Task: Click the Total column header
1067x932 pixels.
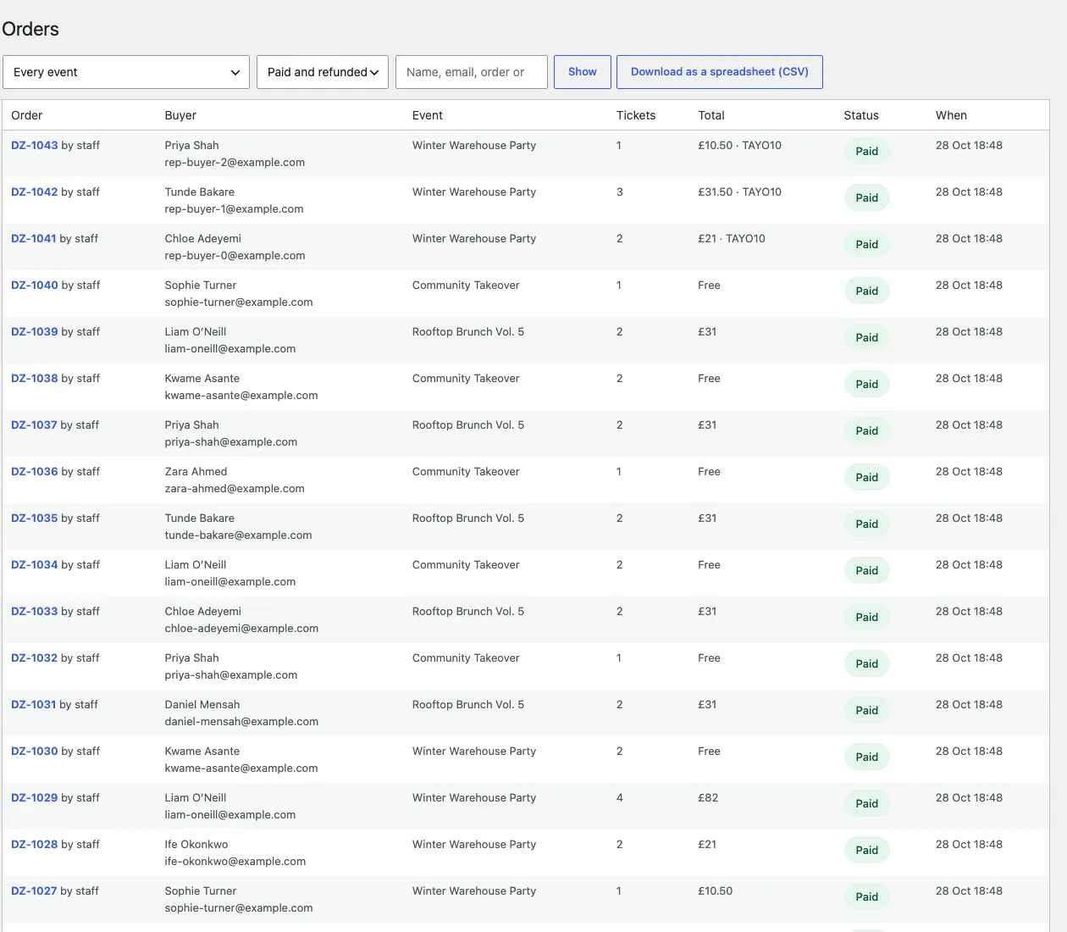Action: point(711,115)
